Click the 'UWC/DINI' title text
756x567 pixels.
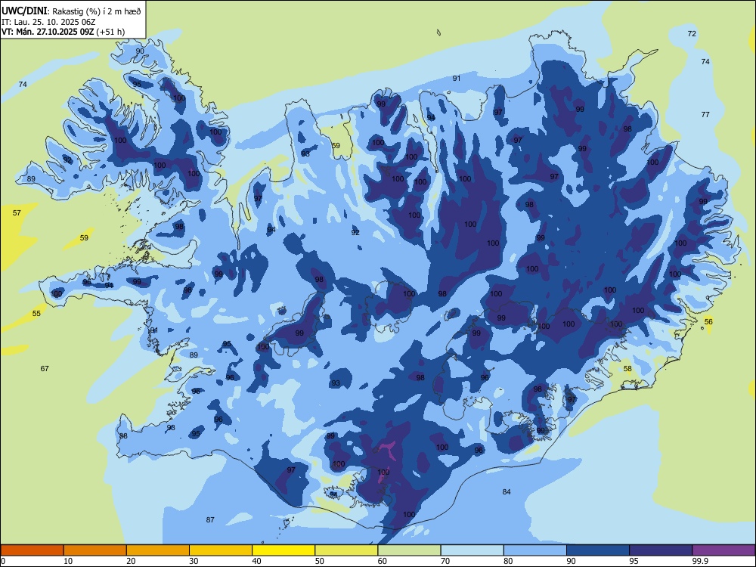coord(24,11)
